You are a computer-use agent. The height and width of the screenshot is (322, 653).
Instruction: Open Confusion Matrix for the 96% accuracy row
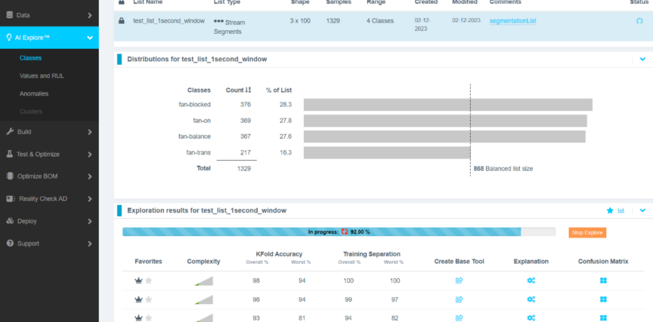603,300
